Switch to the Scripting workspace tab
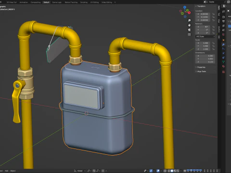This screenshot has height=173, width=231. point(84,2)
